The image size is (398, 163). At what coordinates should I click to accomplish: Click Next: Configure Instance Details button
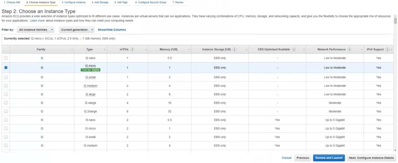[x=371, y=158]
